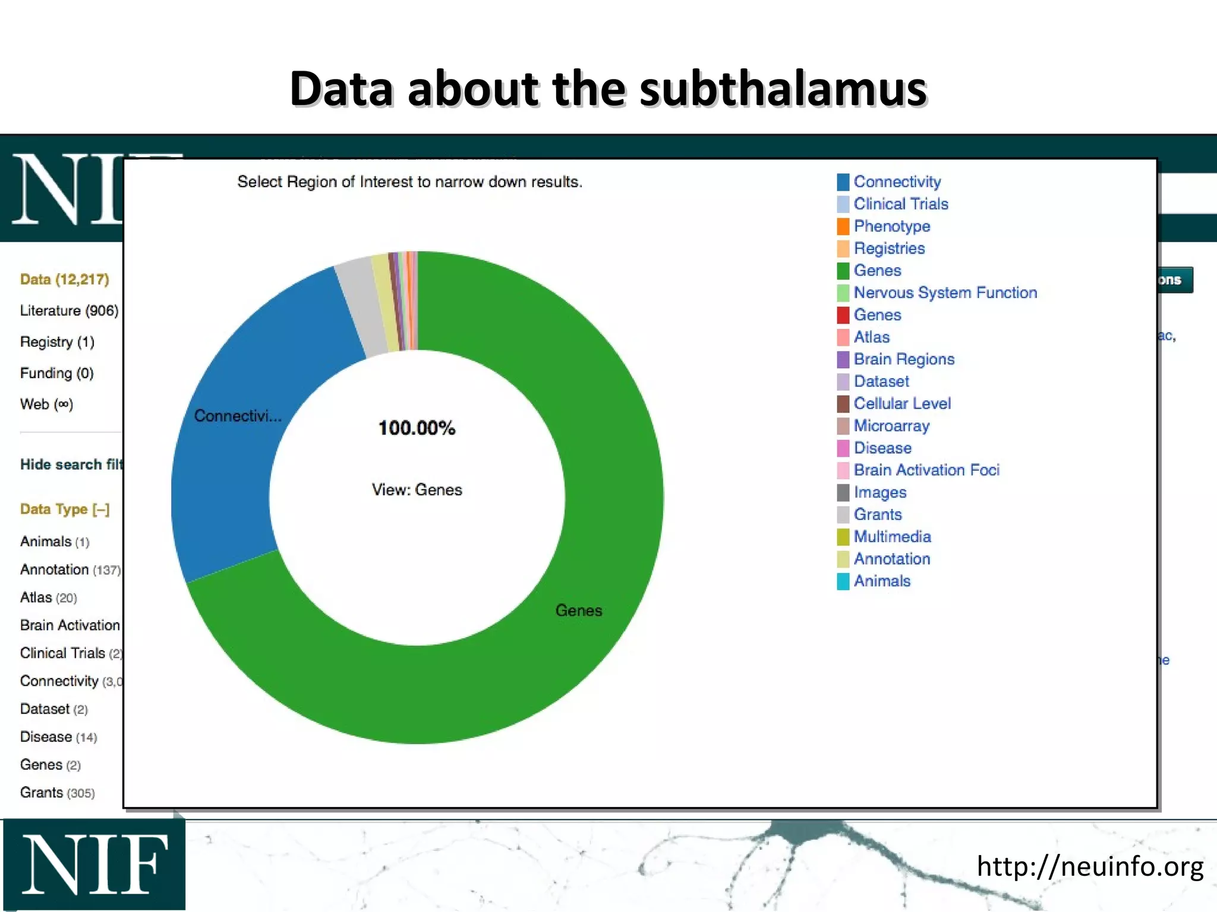This screenshot has height=912, width=1217.
Task: Select Images in the chart legend
Action: pos(880,492)
